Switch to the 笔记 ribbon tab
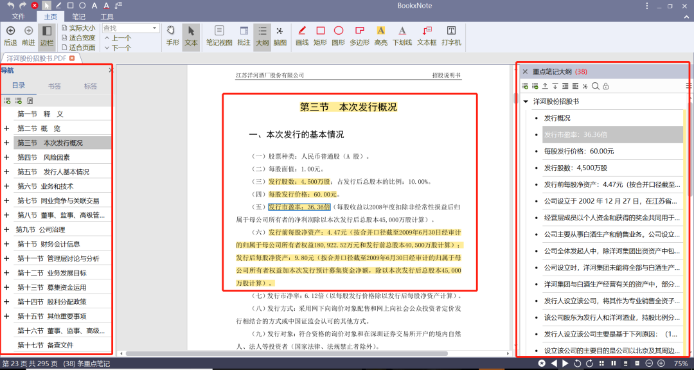Screen dimensions: 694x370 coord(79,16)
